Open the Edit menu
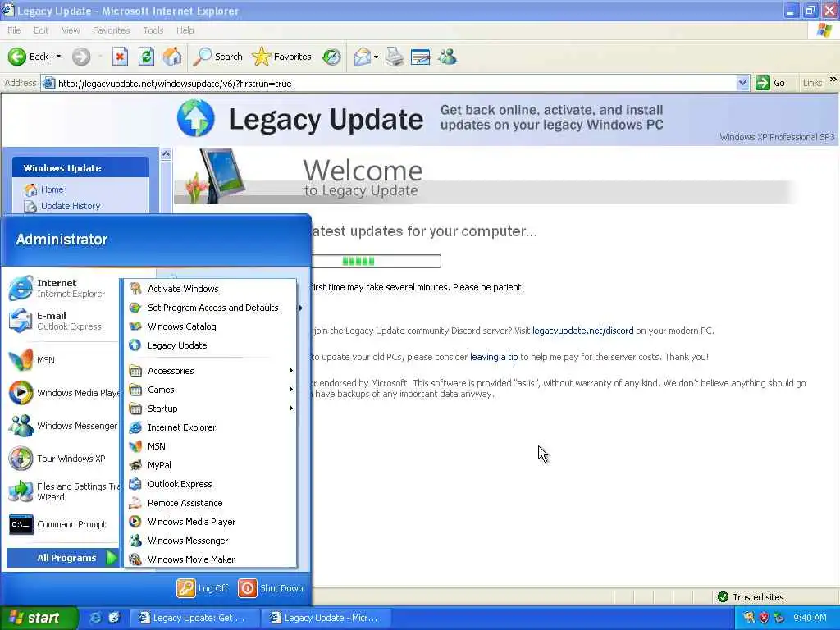The height and width of the screenshot is (630, 840). click(x=41, y=30)
